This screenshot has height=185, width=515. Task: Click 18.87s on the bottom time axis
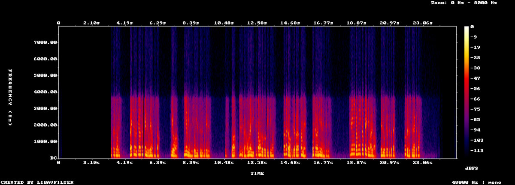coord(356,163)
